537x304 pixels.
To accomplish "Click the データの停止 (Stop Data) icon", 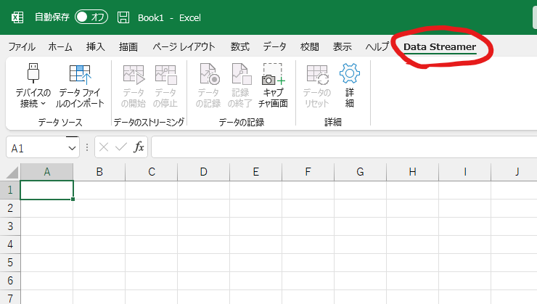I will pyautogui.click(x=165, y=75).
